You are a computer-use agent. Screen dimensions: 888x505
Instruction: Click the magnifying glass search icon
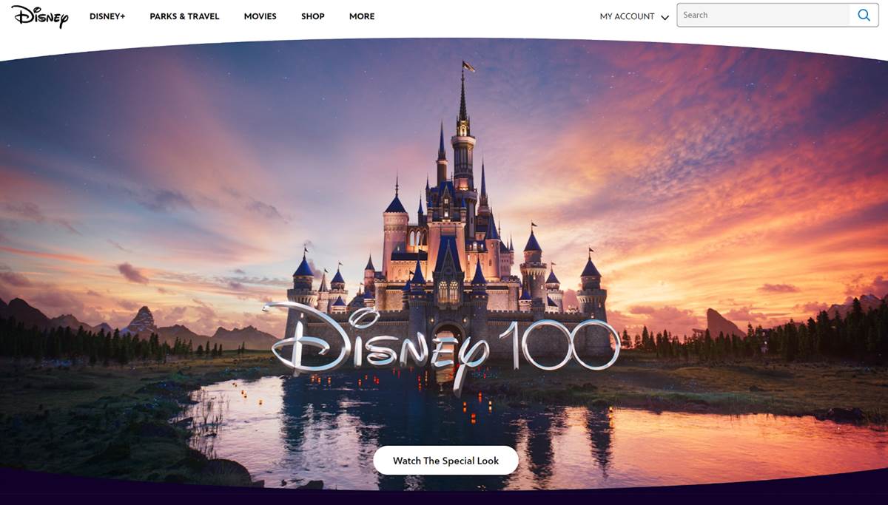[864, 16]
